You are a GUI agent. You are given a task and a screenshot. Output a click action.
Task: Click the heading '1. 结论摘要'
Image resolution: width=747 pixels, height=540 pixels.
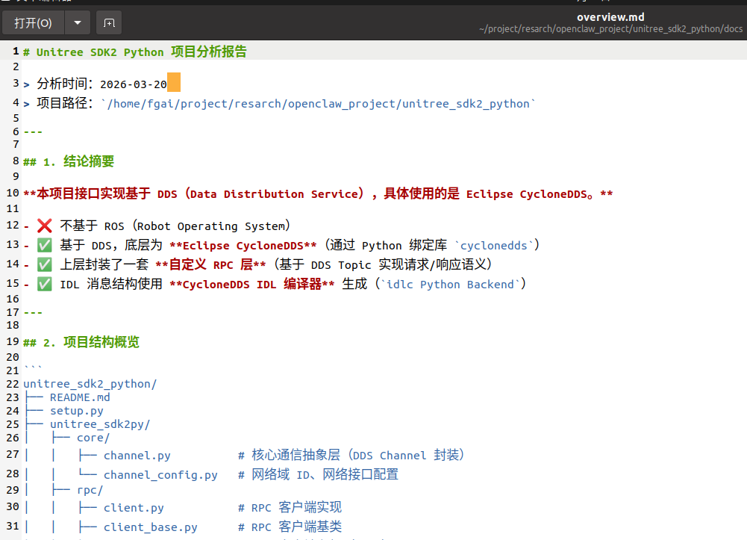pos(78,161)
